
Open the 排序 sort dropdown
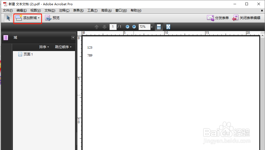pos(44,47)
